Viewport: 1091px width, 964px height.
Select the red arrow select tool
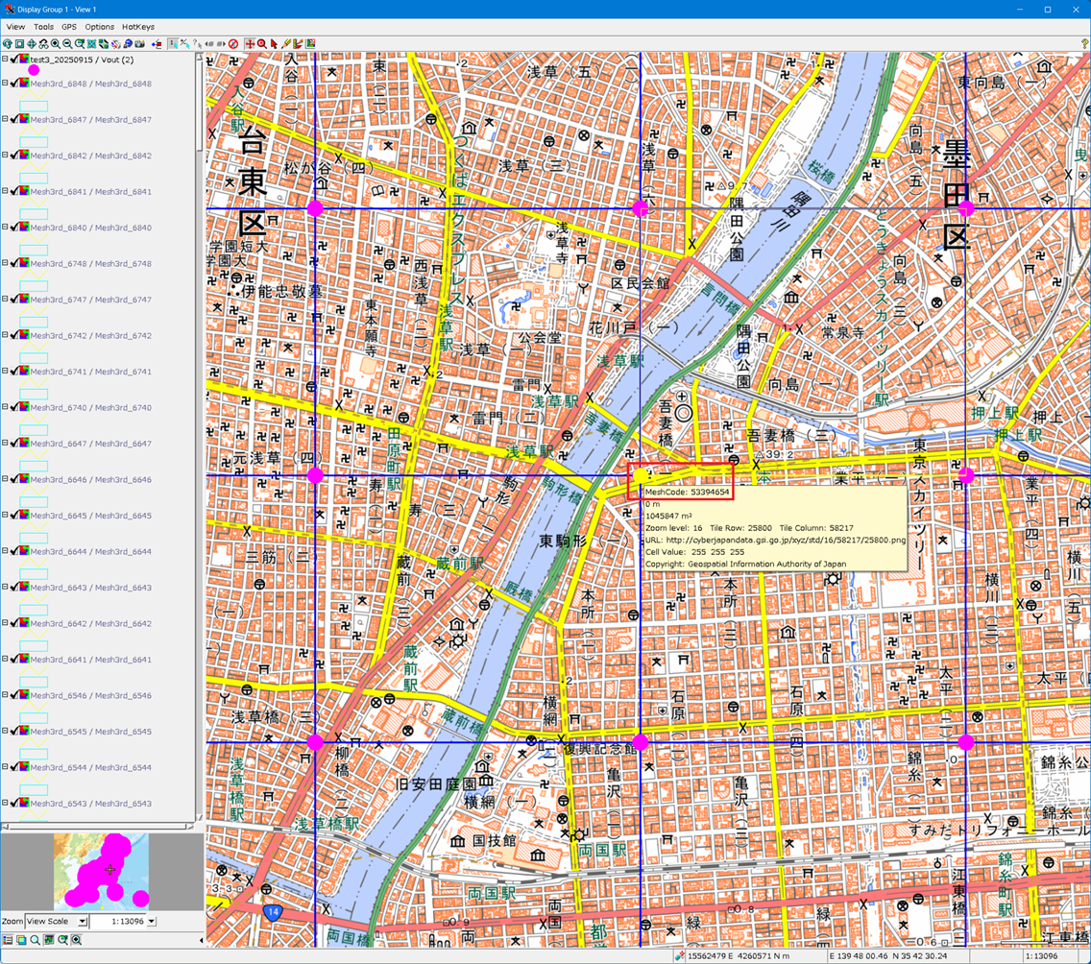tap(274, 44)
